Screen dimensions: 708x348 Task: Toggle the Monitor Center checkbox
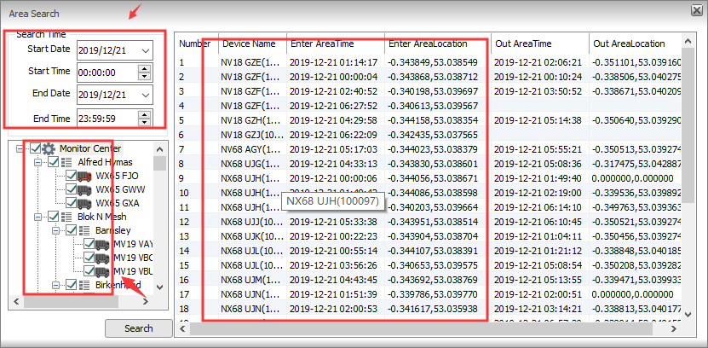(36, 148)
